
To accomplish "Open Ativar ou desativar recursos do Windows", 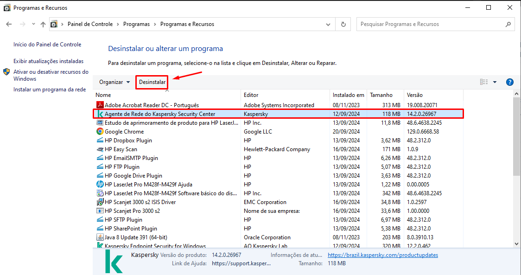I will click(x=51, y=75).
